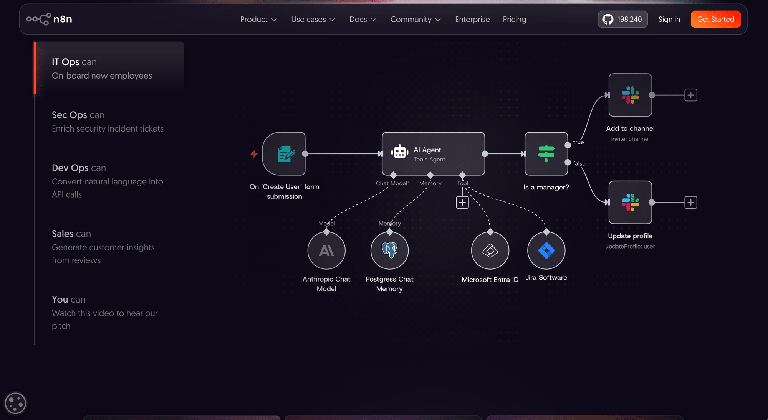The height and width of the screenshot is (420, 768).
Task: Click the Memory diamond connector on AI Agent
Action: click(430, 175)
